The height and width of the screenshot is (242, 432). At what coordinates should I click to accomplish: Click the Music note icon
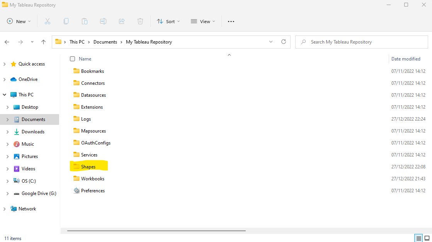(x=17, y=144)
